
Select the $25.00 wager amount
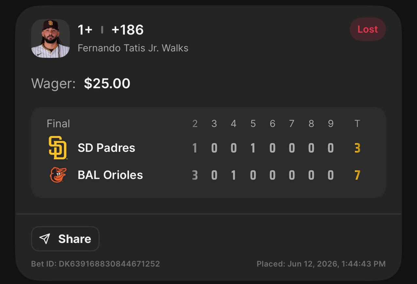pyautogui.click(x=107, y=83)
